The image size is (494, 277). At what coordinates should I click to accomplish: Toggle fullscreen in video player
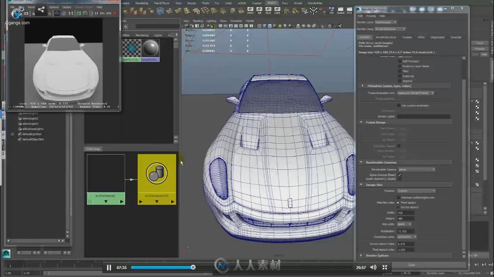coord(385,267)
